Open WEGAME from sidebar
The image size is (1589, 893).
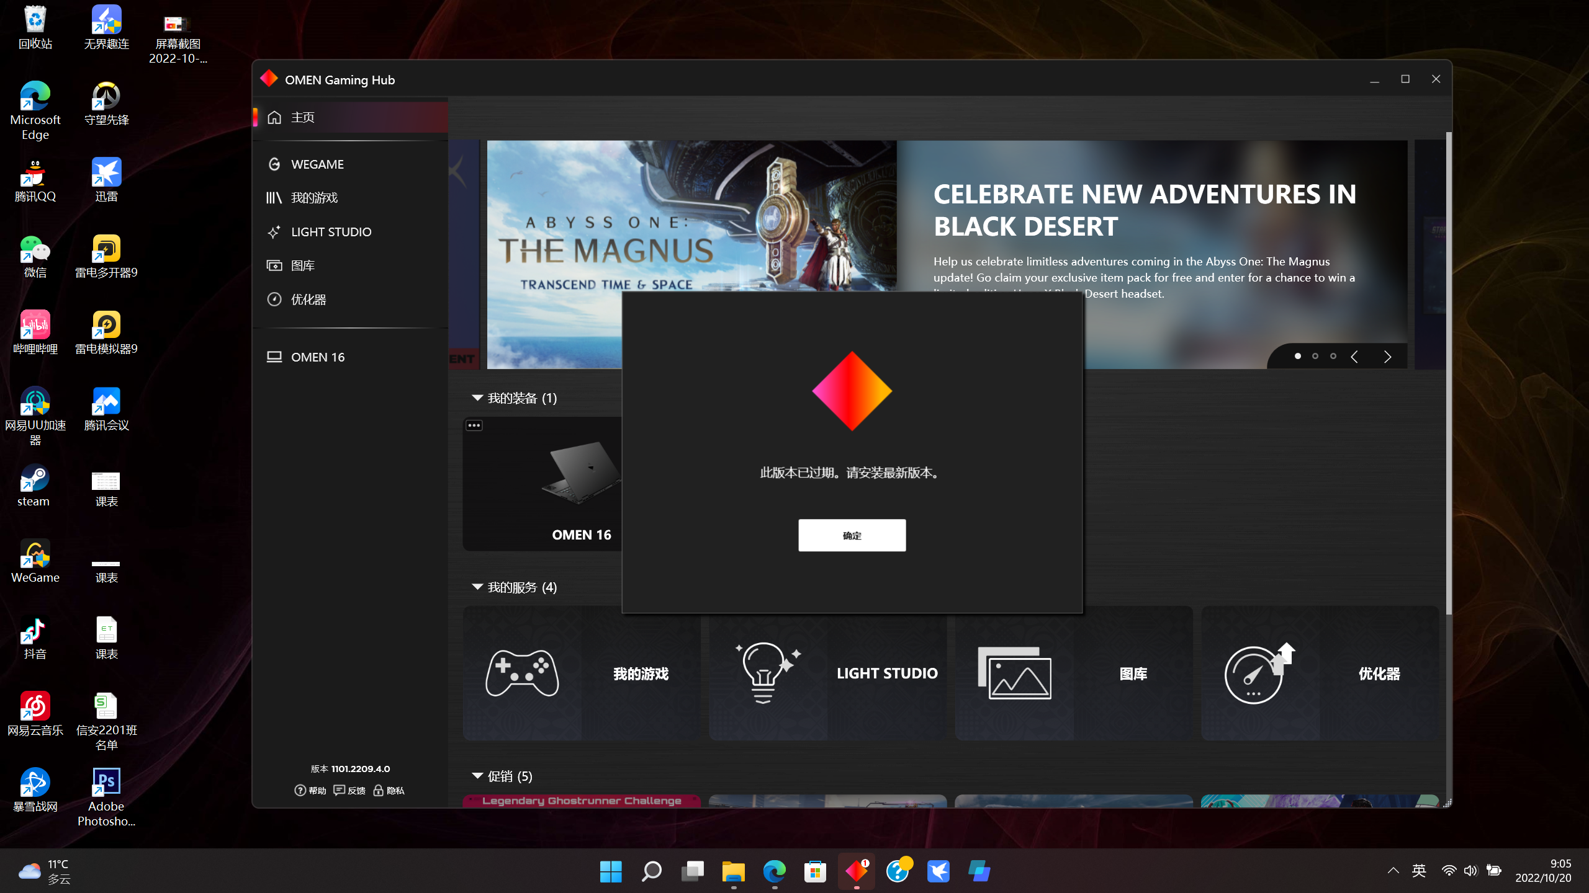[317, 164]
